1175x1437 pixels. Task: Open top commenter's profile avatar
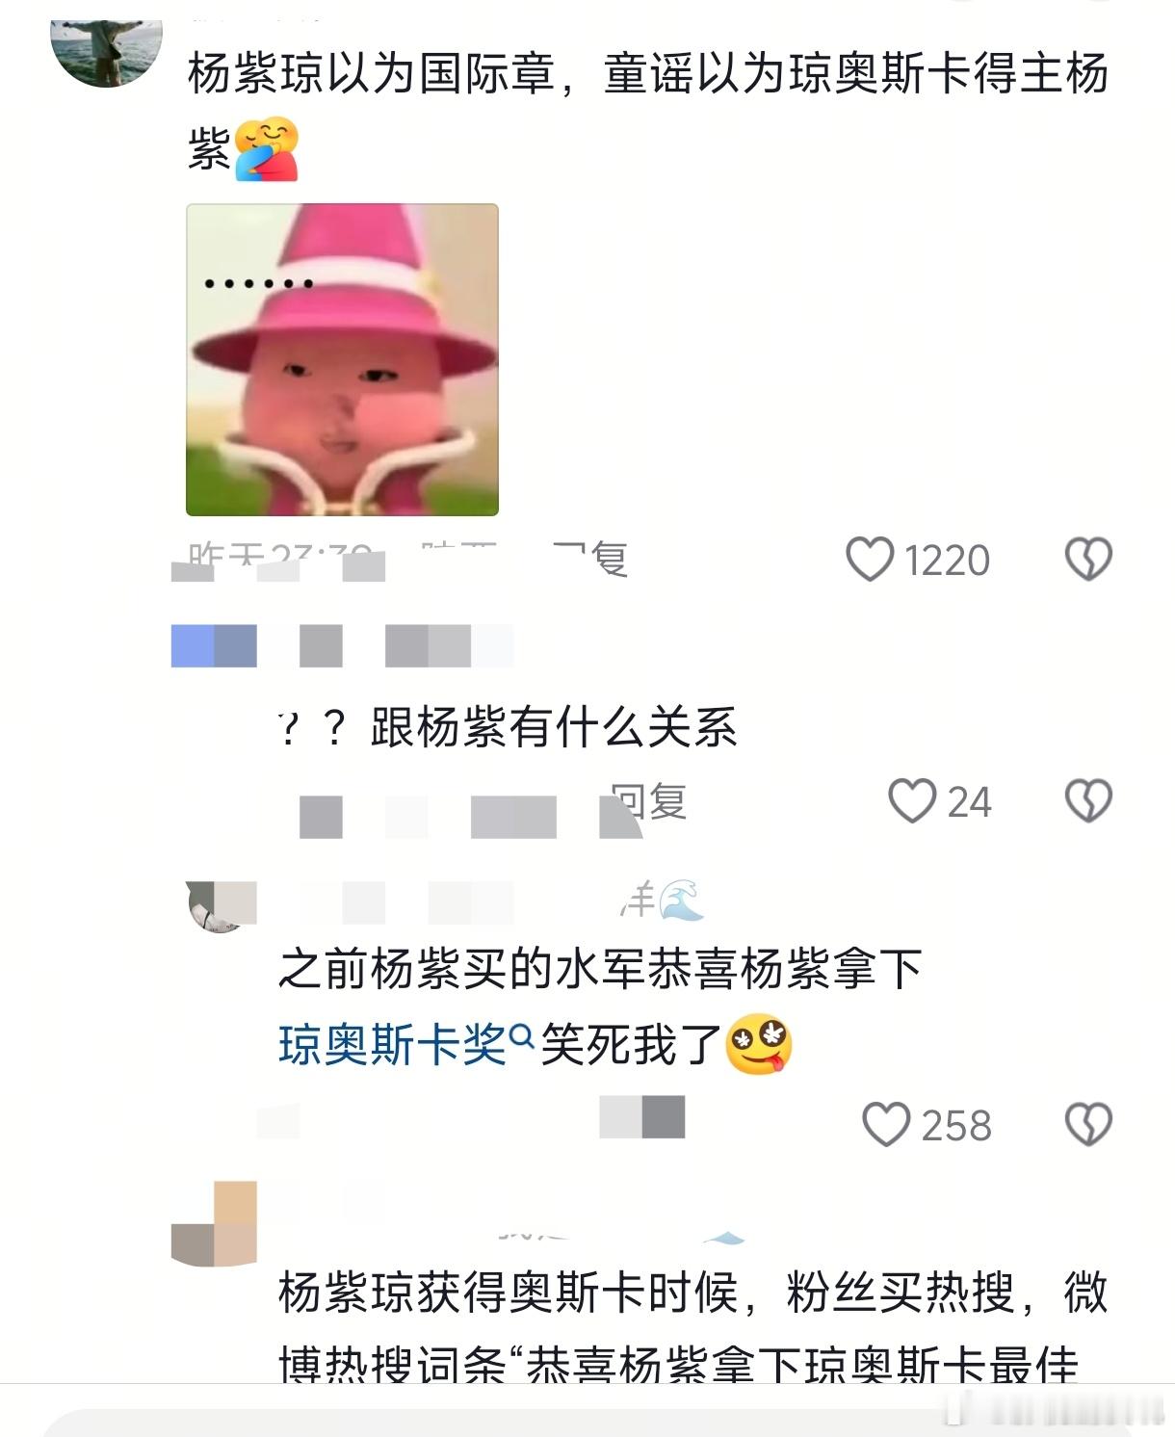106,48
